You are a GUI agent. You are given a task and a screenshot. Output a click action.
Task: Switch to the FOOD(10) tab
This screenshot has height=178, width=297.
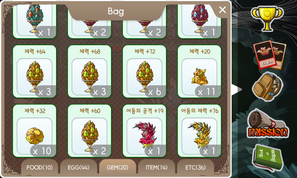tap(39, 167)
